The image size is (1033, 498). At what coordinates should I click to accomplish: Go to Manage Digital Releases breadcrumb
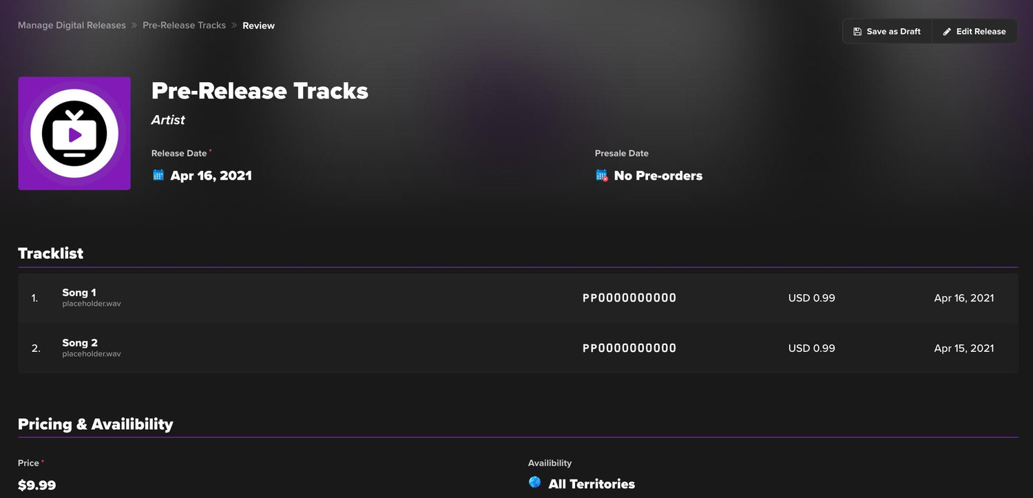click(x=72, y=25)
